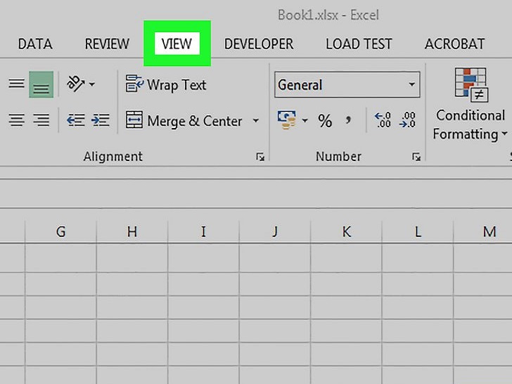Switch to the DEVELOPER tab
The width and height of the screenshot is (512, 384).
tap(259, 44)
